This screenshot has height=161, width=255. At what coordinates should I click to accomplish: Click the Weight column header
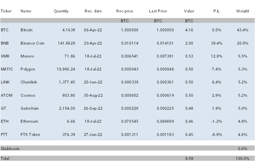tap(243, 11)
